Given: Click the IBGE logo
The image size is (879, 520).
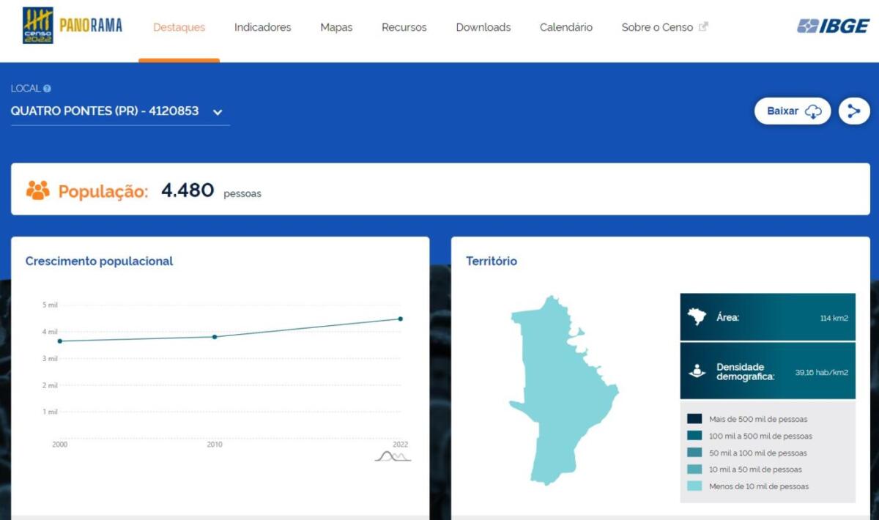Looking at the screenshot, I should click(x=833, y=26).
